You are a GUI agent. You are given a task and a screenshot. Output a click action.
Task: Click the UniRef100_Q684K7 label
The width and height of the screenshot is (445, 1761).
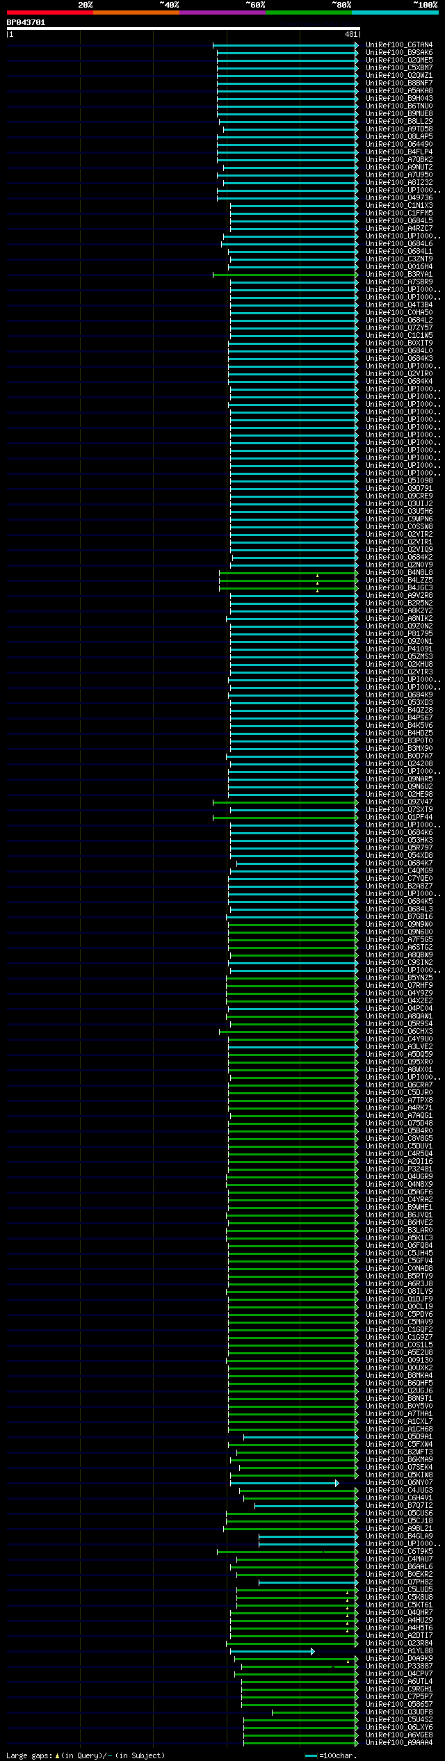tap(399, 863)
